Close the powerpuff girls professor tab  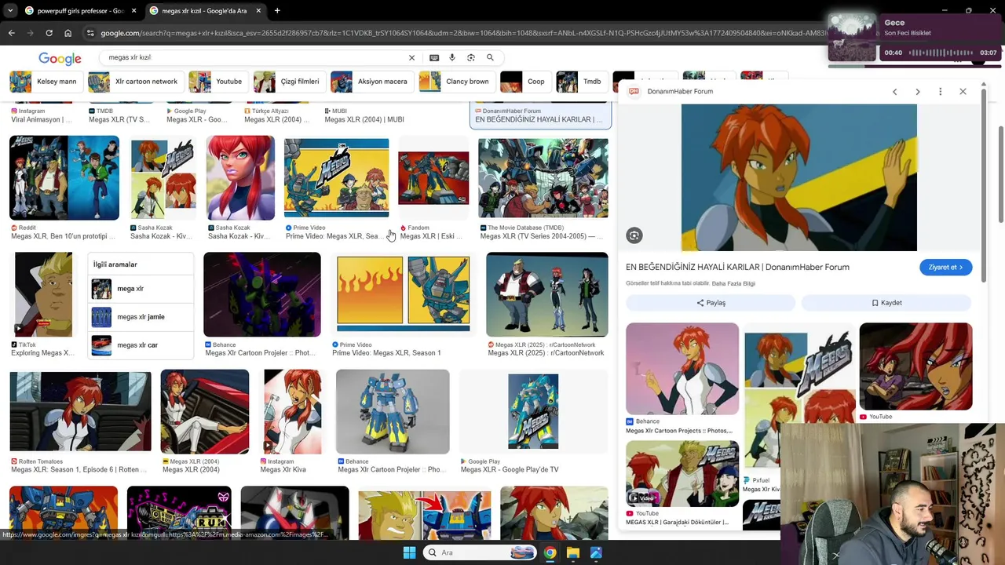tap(133, 11)
